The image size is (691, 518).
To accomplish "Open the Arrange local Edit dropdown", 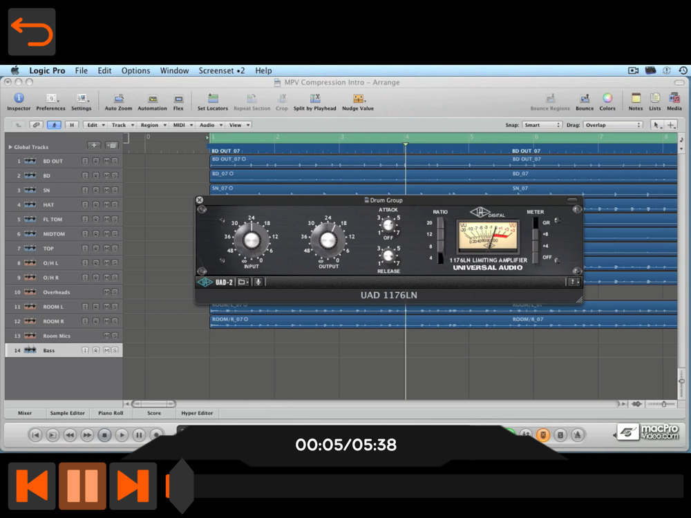I will 95,125.
